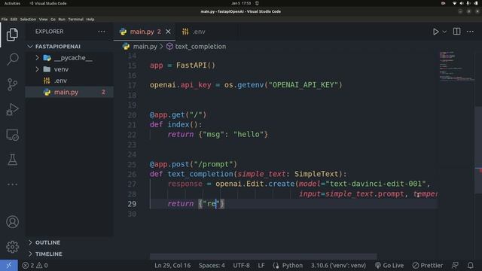Open the Remote Explorer view
This screenshot has width=482, height=271.
click(x=12, y=135)
